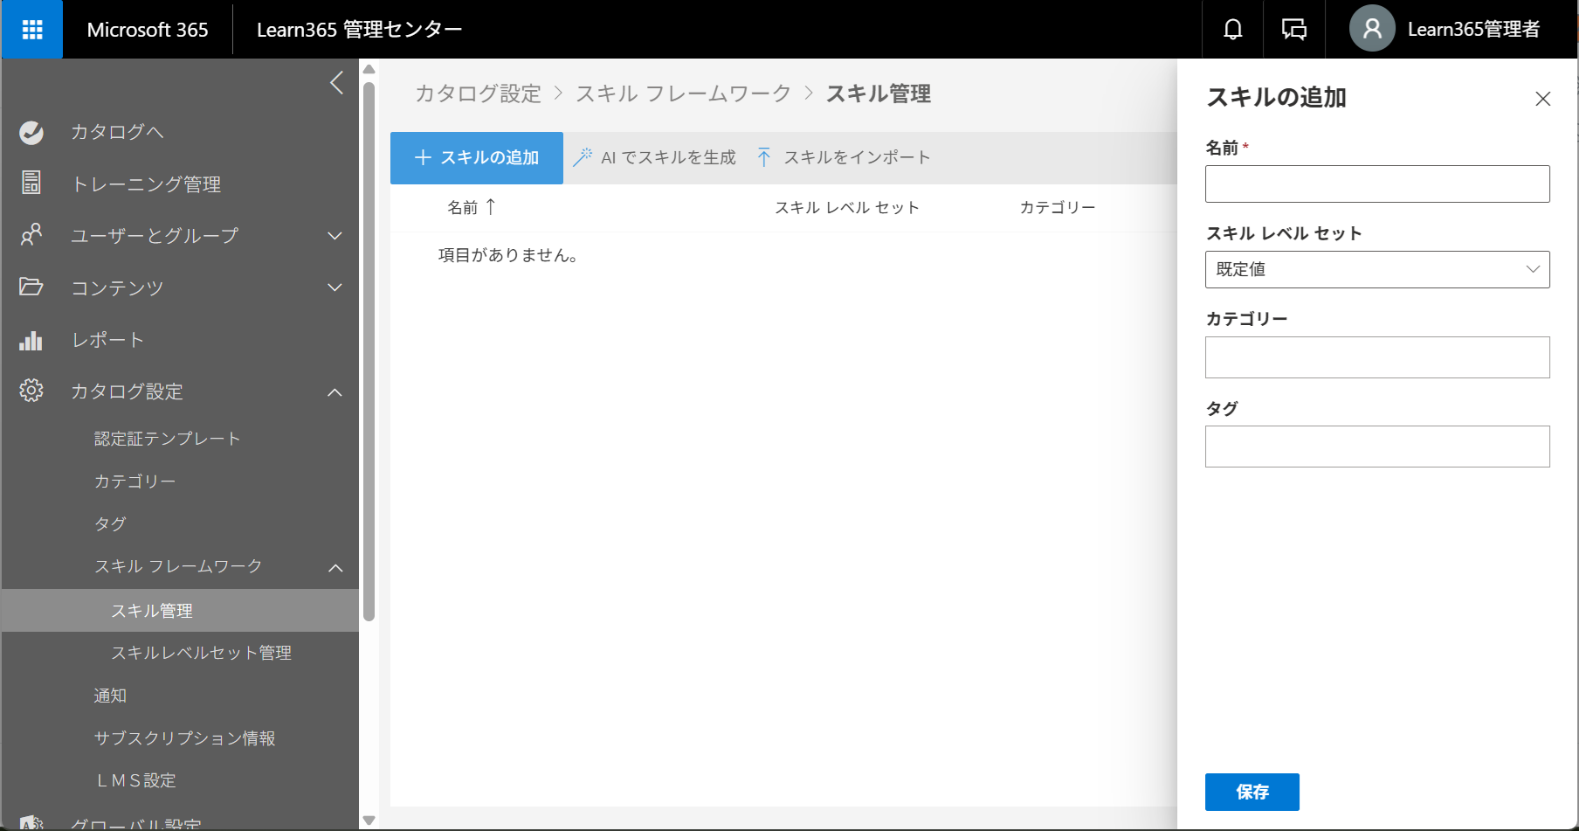1579x831 pixels.
Task: Click the 名前 text field
Action: 1377,184
